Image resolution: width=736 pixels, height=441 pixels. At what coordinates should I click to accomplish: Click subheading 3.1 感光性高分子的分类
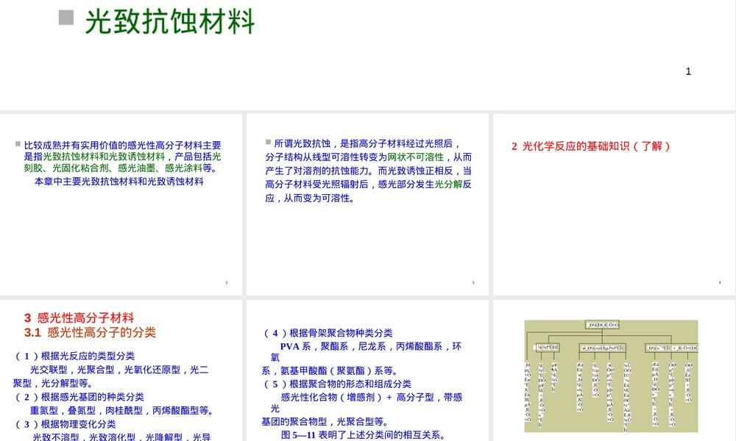coord(90,332)
